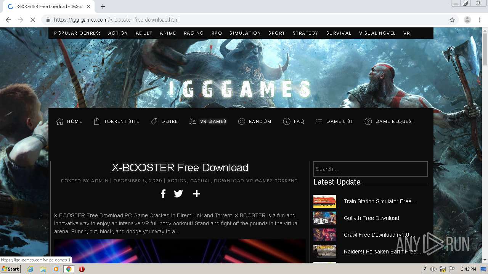Click CASUAL category link under title
488x274 pixels.
tap(200, 181)
